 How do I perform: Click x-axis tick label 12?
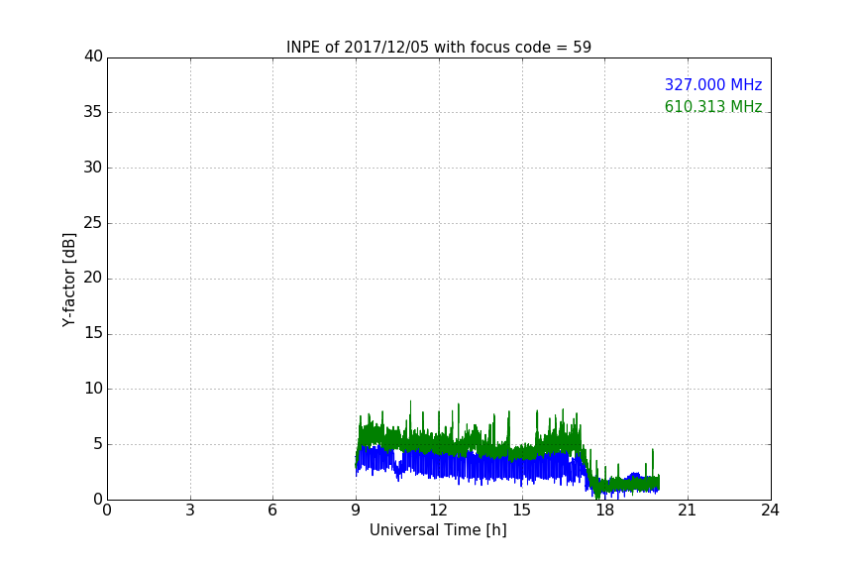point(438,511)
